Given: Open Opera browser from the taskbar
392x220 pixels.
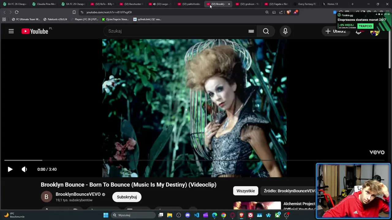Looking at the screenshot, I should 232,215.
